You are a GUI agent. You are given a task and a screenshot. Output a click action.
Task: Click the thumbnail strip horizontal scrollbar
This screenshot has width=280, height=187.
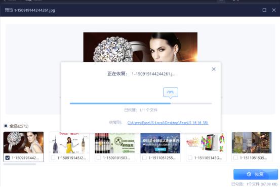coord(20,164)
